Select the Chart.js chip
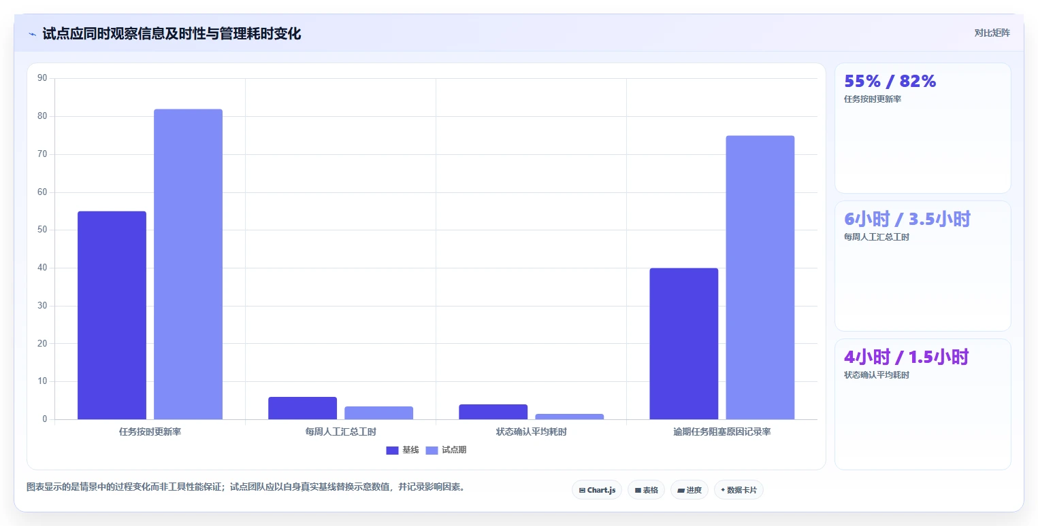The width and height of the screenshot is (1038, 526). coord(597,490)
